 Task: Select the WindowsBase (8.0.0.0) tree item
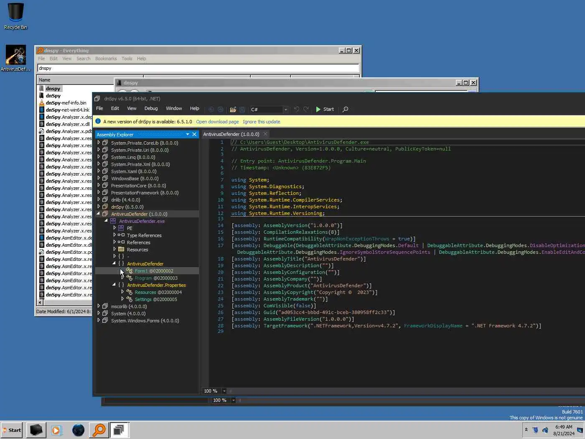pyautogui.click(x=135, y=179)
